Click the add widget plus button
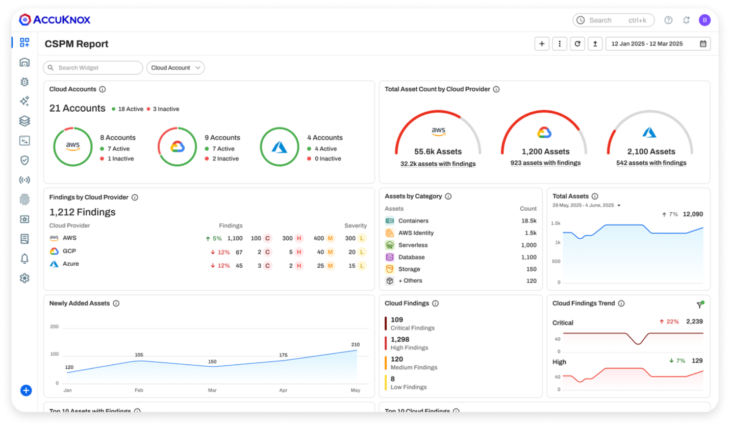This screenshot has width=730, height=427. pyautogui.click(x=542, y=44)
